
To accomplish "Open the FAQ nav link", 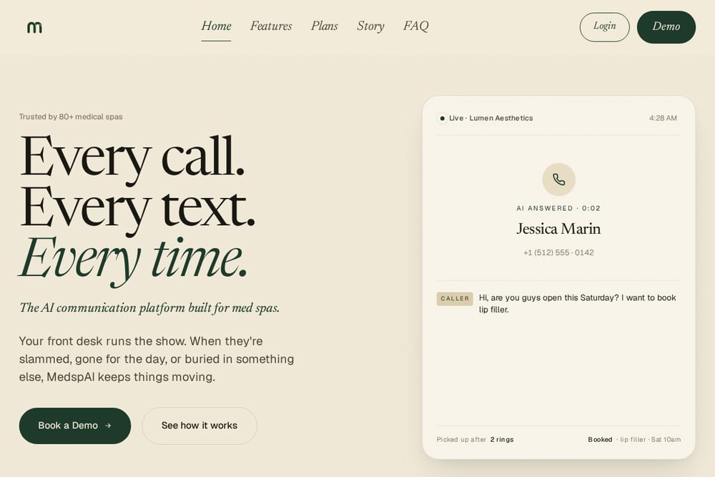I will pyautogui.click(x=416, y=26).
